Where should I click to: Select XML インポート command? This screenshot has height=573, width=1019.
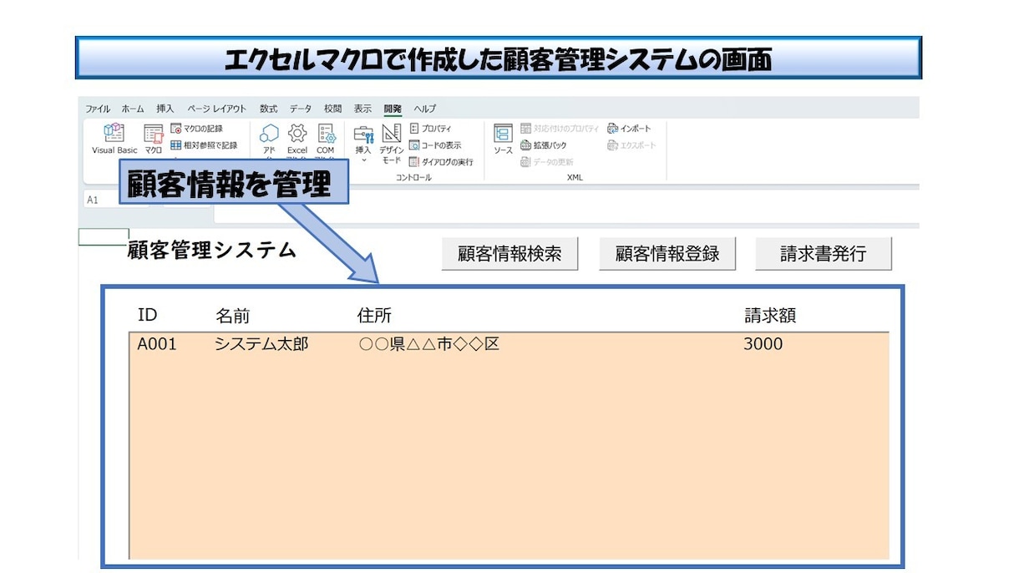click(630, 129)
